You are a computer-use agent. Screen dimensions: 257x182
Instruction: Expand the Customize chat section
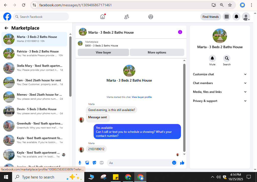click(220, 74)
